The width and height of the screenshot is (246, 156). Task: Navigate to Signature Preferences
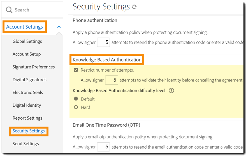click(x=34, y=67)
